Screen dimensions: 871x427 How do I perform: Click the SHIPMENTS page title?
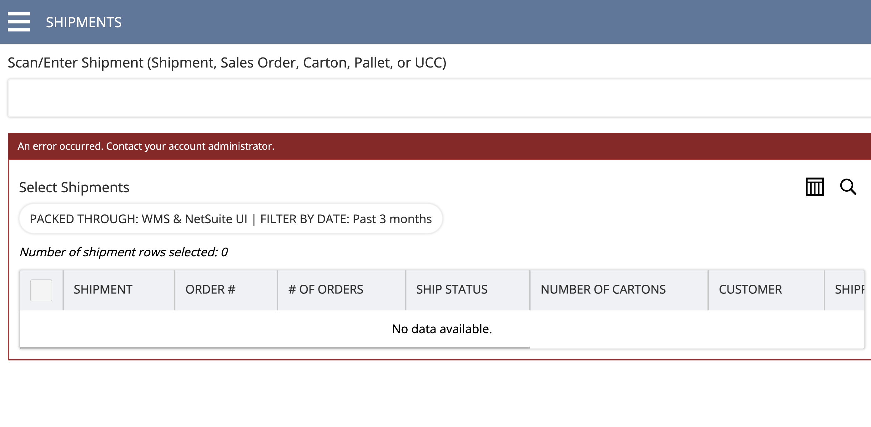pos(83,22)
